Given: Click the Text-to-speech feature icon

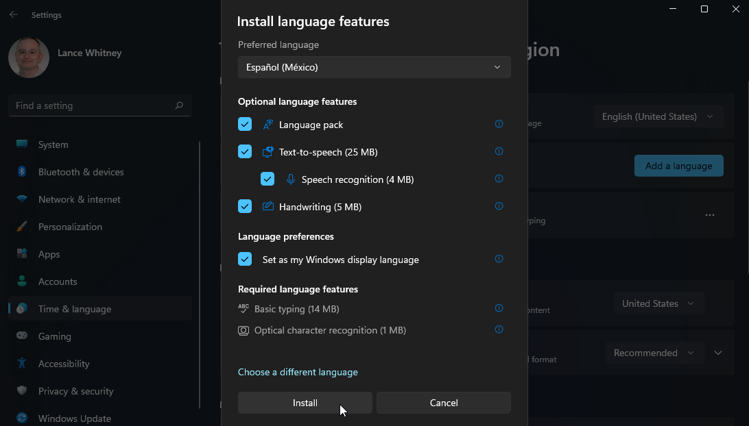Looking at the screenshot, I should point(266,151).
